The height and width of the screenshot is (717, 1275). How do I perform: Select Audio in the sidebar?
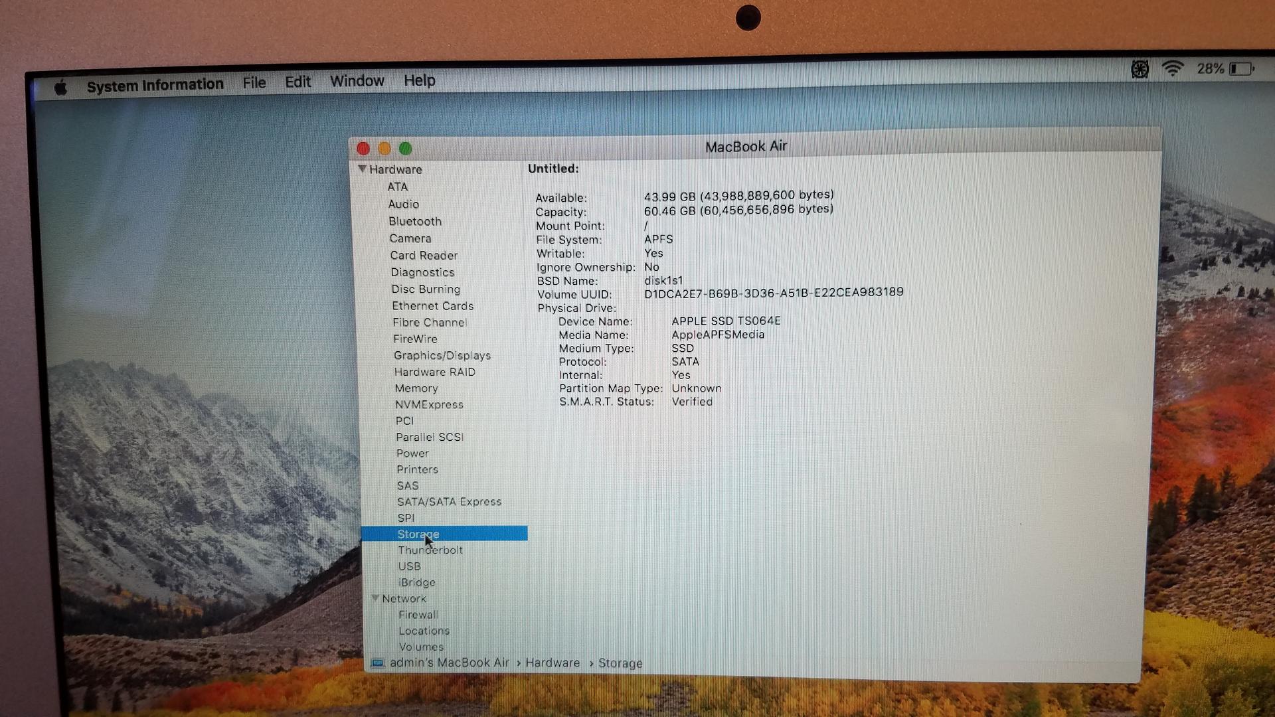tap(404, 204)
